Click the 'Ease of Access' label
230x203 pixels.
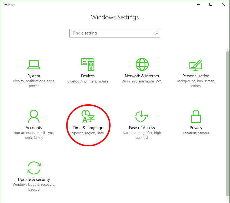142,128
